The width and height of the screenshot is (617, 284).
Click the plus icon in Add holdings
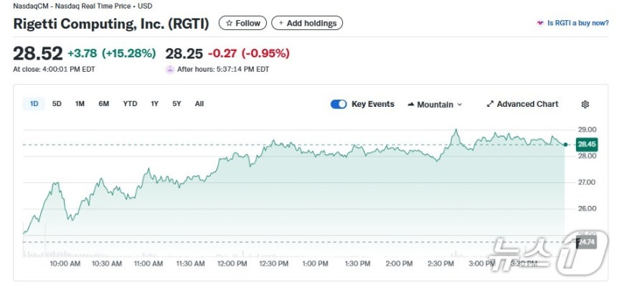pyautogui.click(x=281, y=23)
